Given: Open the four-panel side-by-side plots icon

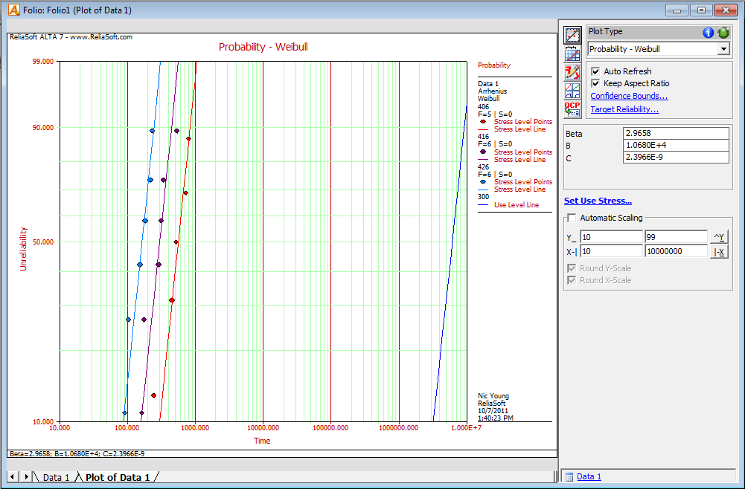Looking at the screenshot, I should [x=572, y=91].
